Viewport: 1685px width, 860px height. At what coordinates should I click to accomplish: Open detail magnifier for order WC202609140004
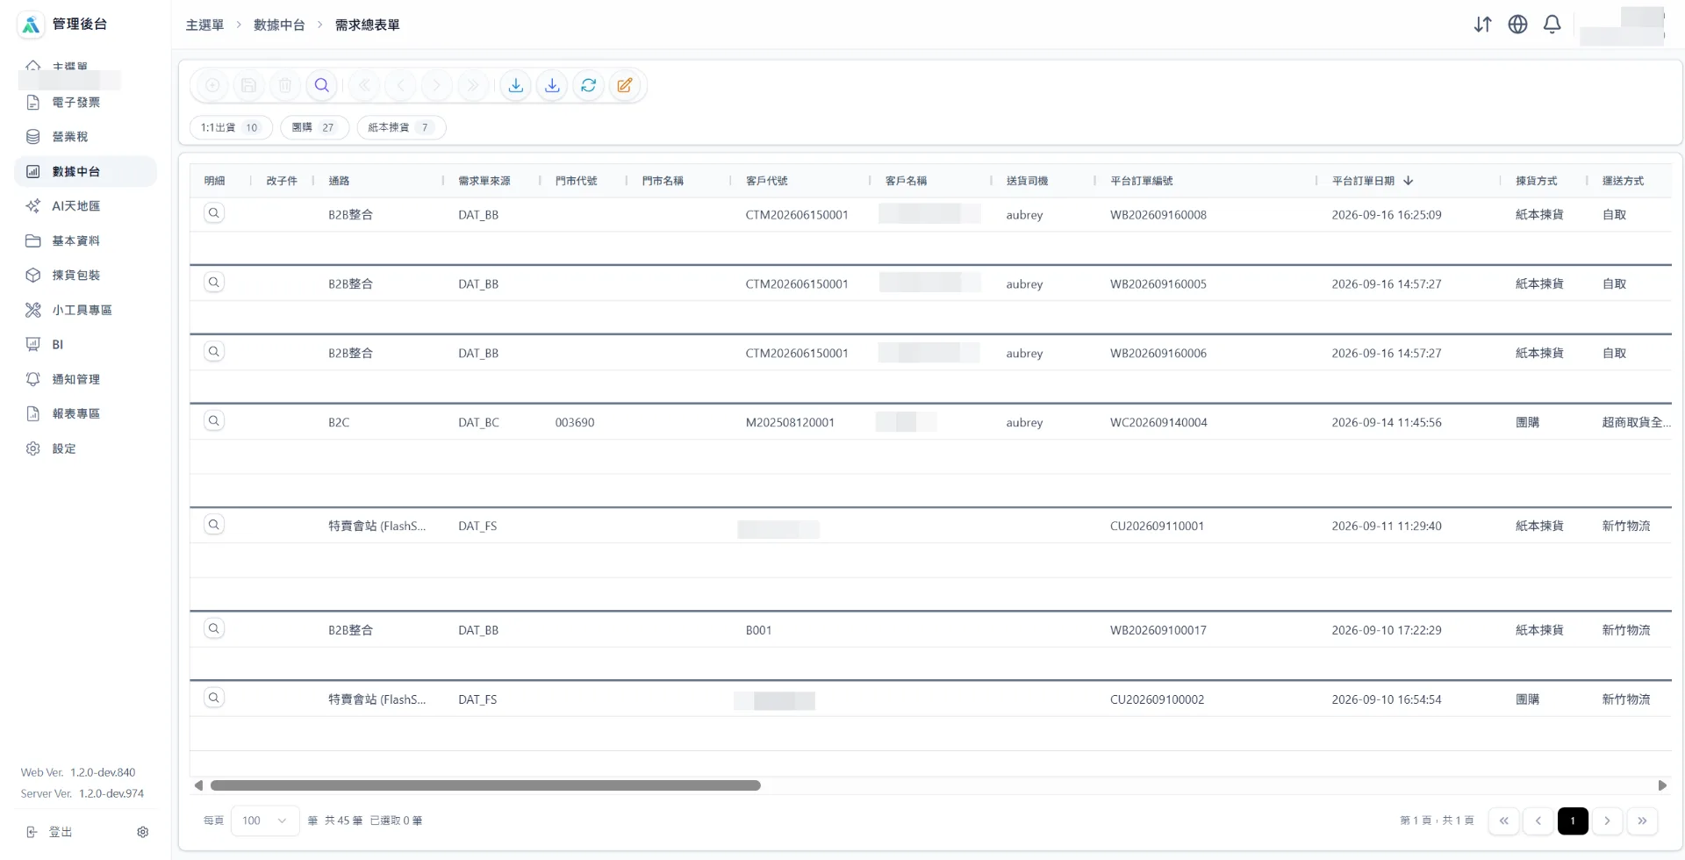[214, 421]
